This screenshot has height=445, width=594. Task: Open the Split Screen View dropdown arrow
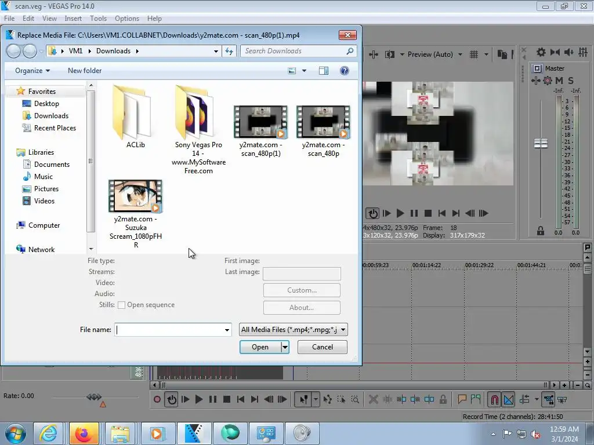(402, 54)
